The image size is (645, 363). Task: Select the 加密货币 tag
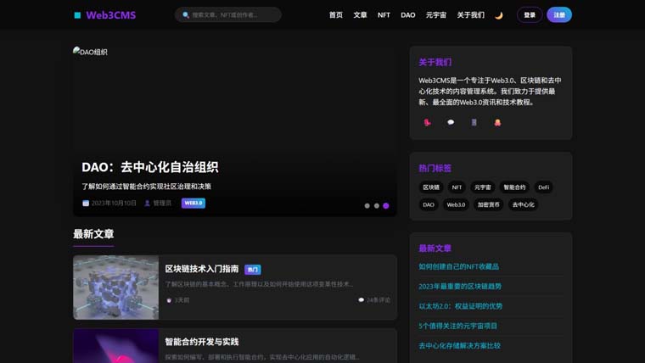click(x=488, y=204)
